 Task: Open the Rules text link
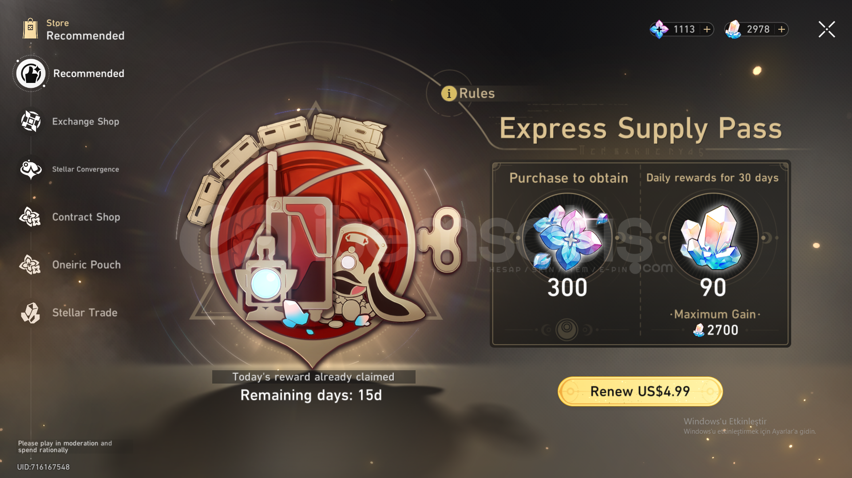(x=477, y=94)
